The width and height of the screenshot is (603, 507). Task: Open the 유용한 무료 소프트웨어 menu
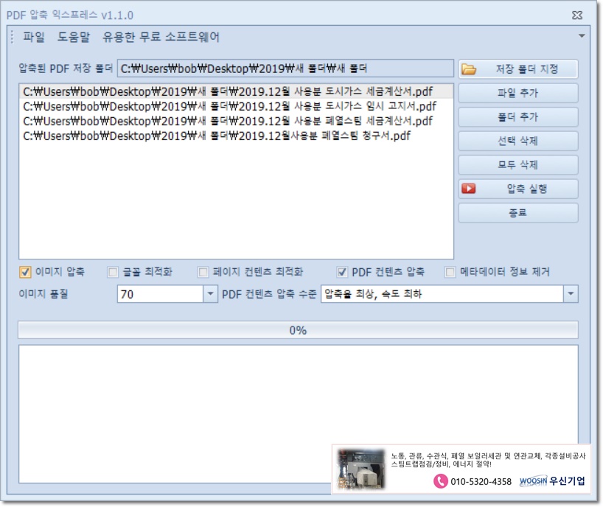click(x=161, y=37)
